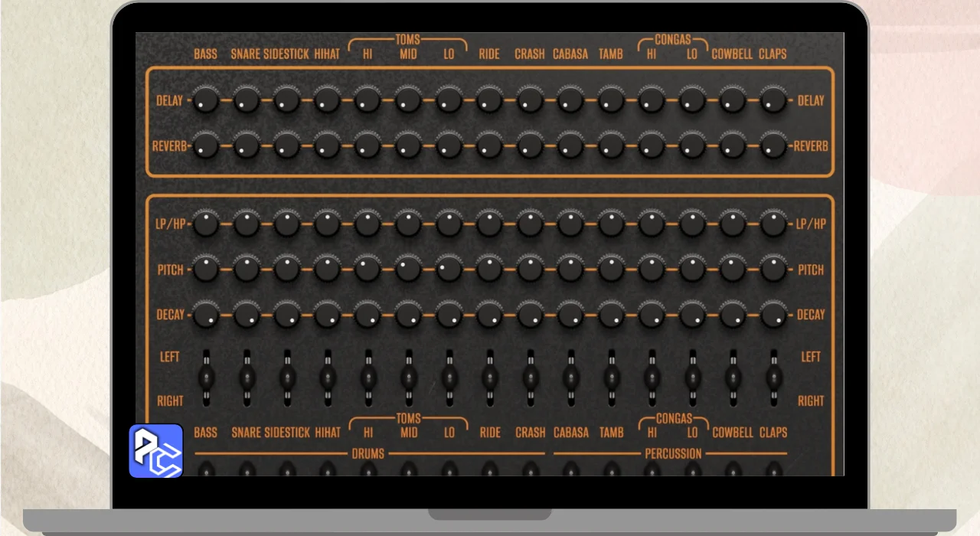
Task: Select the Sidestick Pitch knob
Action: pos(287,269)
